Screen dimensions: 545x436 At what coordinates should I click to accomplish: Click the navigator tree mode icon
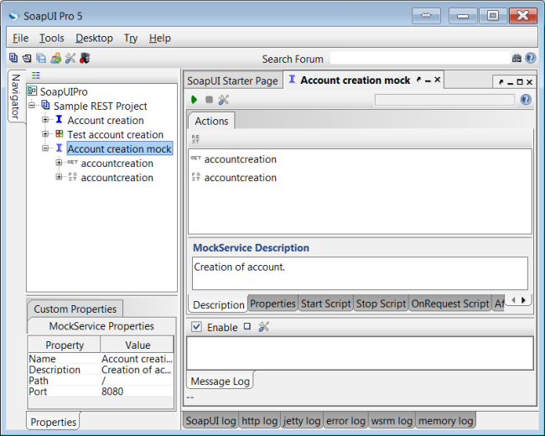[x=35, y=75]
